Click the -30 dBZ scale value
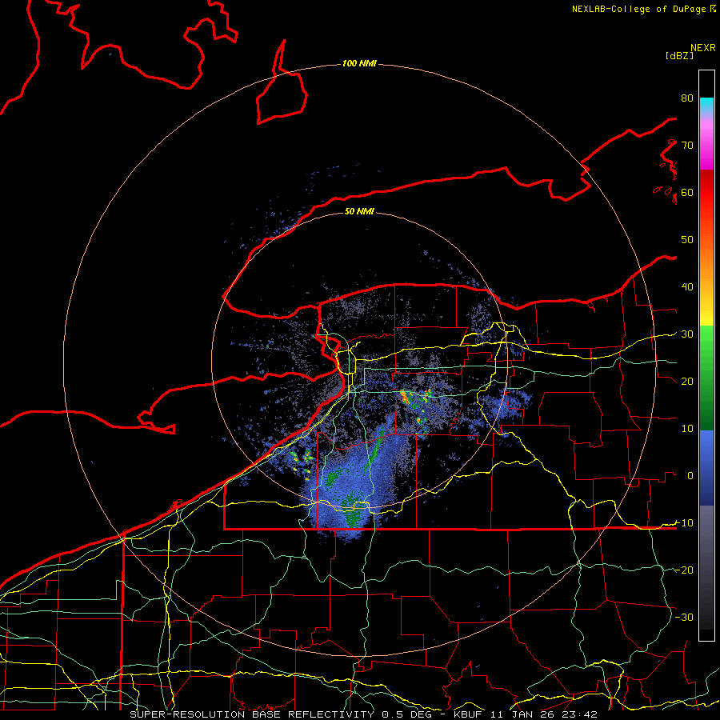 tap(684, 617)
